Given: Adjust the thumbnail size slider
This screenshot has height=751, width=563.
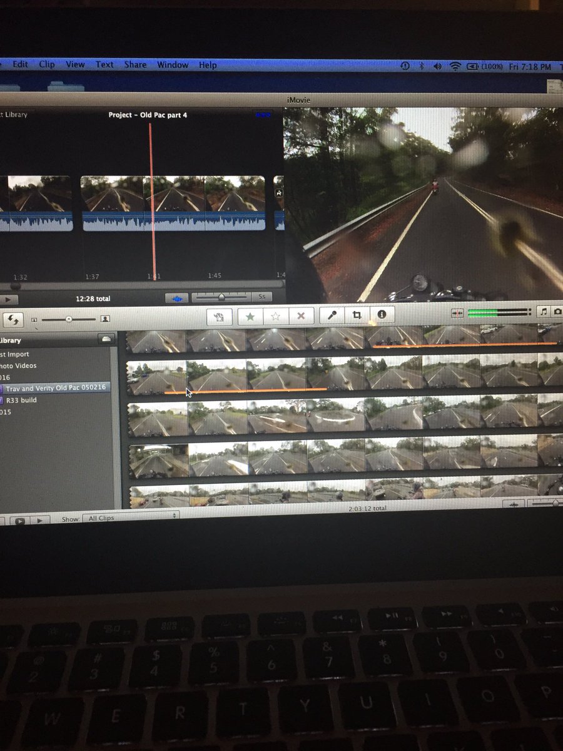Looking at the screenshot, I should point(68,319).
